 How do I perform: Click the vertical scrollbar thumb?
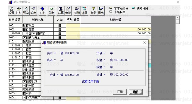178,22
